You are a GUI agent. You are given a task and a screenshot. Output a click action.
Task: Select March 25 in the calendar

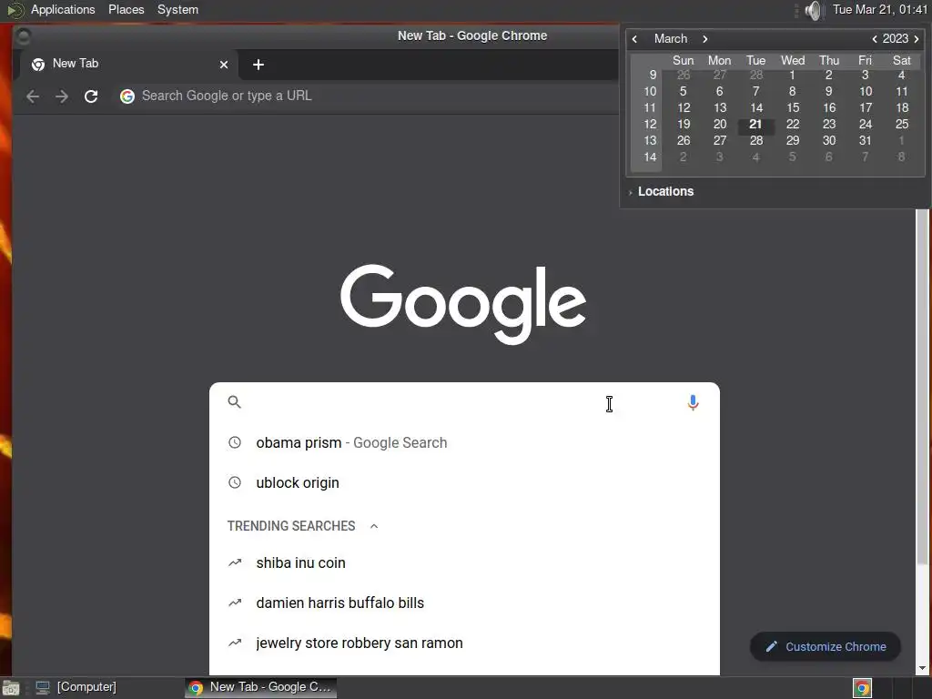coord(902,124)
